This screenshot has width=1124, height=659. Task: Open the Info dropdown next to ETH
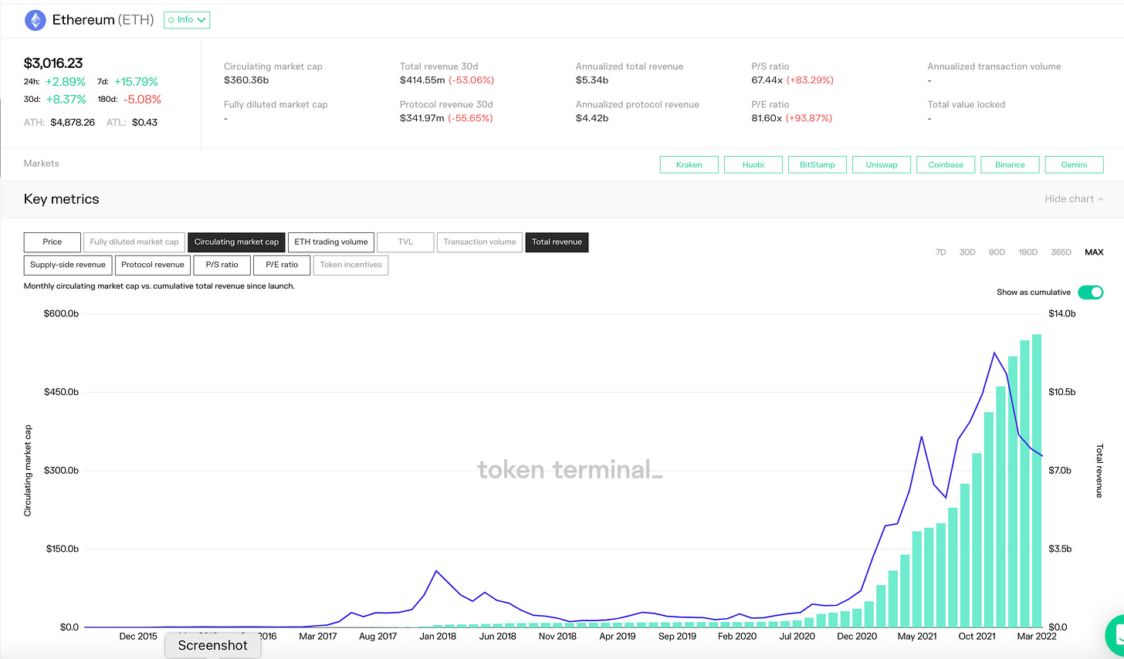pos(187,20)
